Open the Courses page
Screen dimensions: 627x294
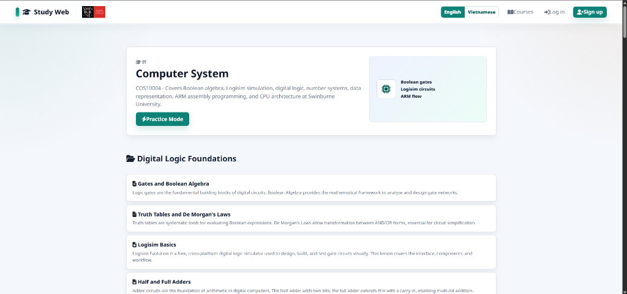click(520, 12)
